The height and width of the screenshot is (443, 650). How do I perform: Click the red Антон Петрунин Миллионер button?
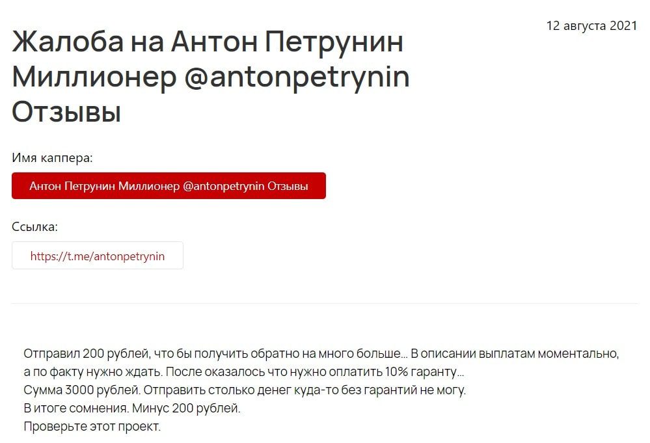(169, 185)
